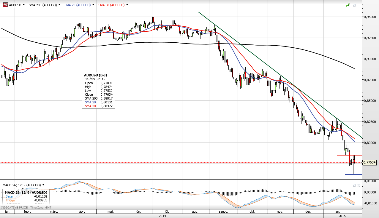Click the 0,9000 price axis label

(x=370, y=59)
